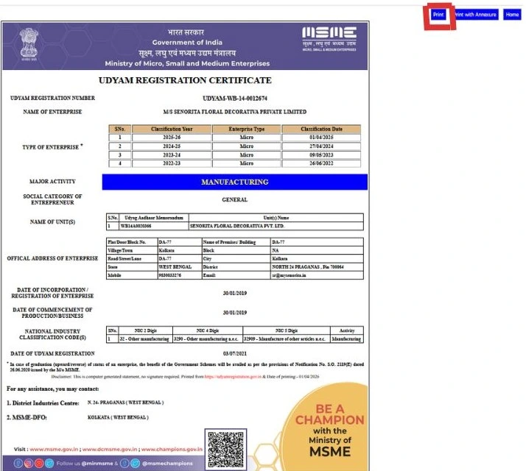Screen dimensions: 526x471
Task: Click the NORTH 24 PRAGANAS district cell
Action: click(317, 267)
